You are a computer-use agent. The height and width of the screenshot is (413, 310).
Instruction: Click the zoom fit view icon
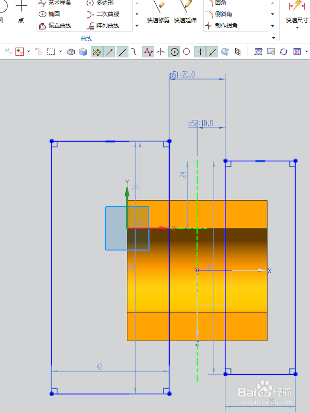coord(258,52)
